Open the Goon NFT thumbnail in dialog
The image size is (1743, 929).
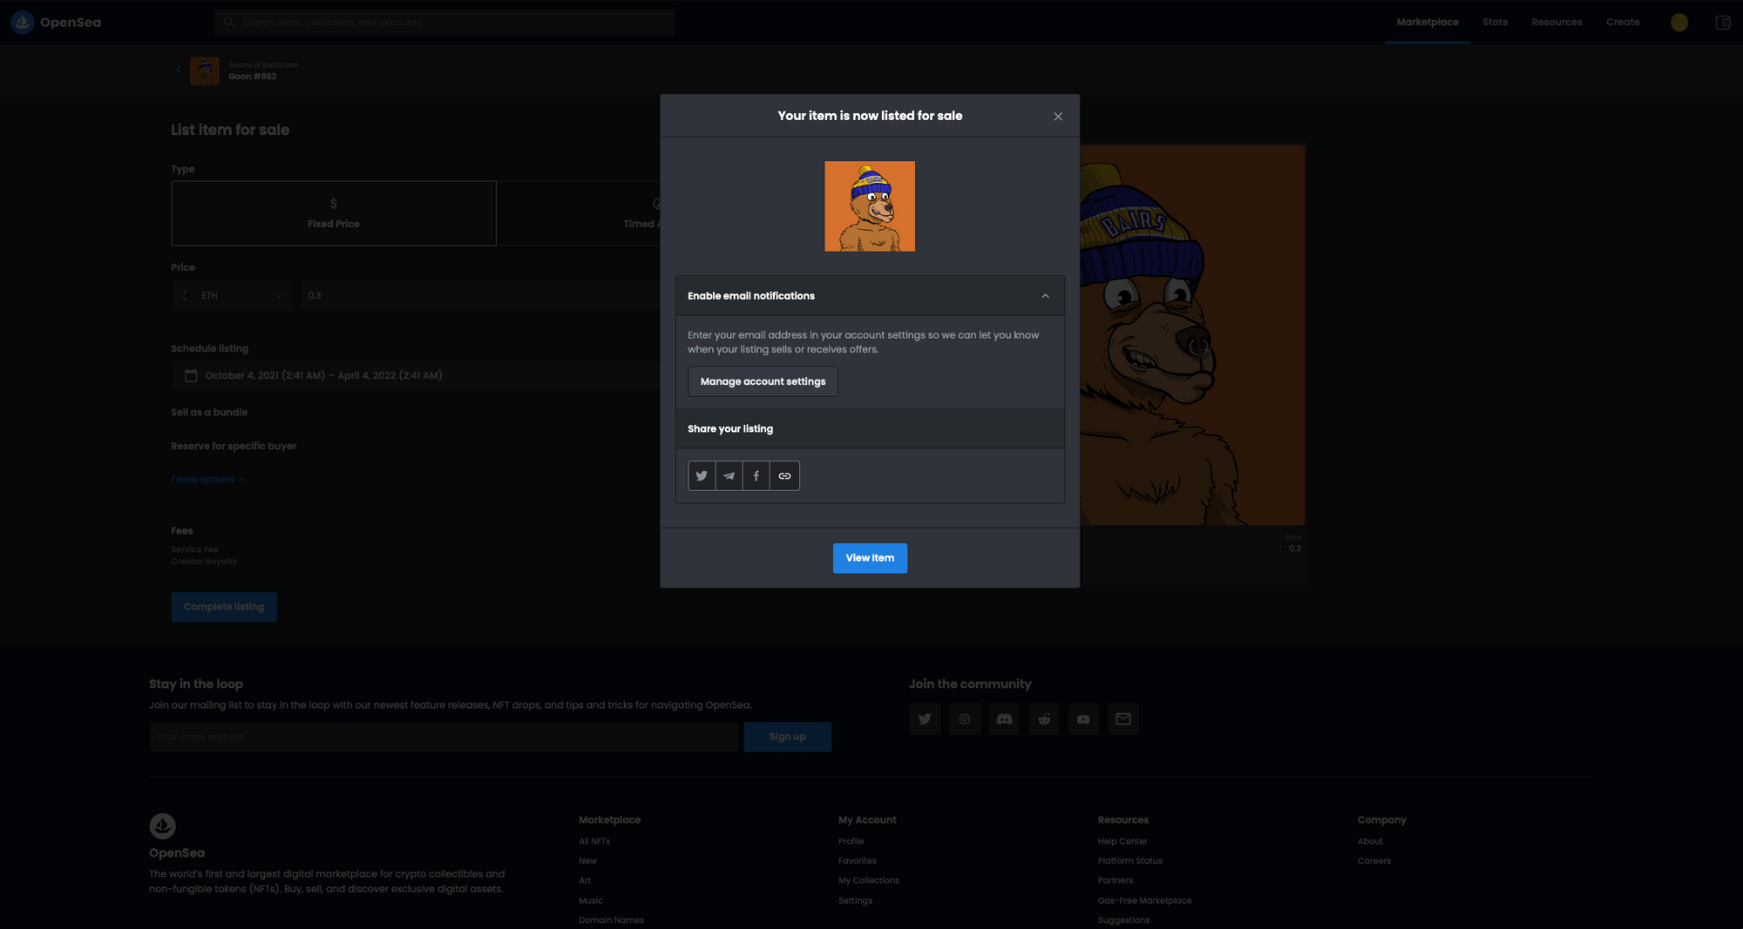(x=870, y=206)
